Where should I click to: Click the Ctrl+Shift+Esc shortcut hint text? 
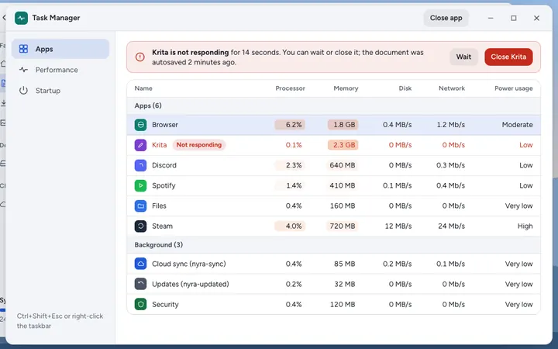click(60, 321)
